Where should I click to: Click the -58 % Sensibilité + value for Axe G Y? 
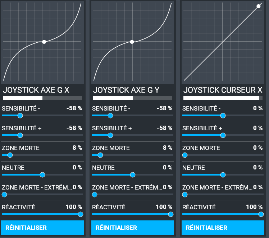tap(164, 128)
